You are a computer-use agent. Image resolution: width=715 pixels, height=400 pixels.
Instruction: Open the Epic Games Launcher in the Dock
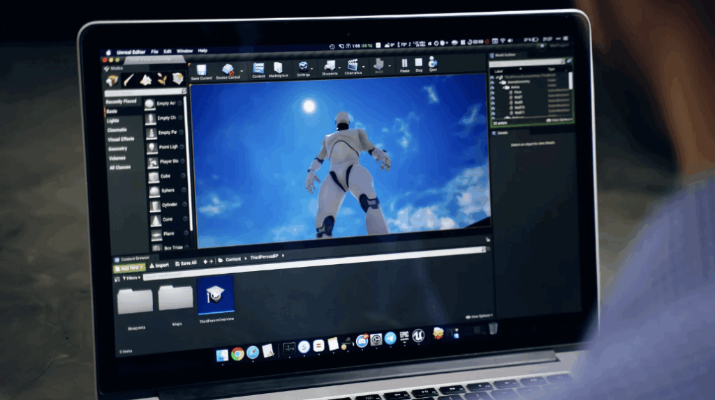(404, 337)
